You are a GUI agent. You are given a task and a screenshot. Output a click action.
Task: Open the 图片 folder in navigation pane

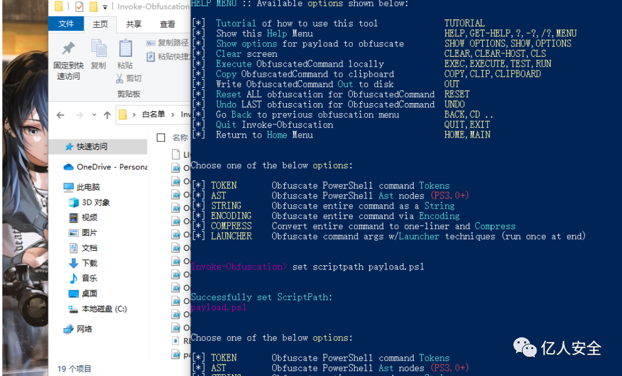pyautogui.click(x=83, y=233)
